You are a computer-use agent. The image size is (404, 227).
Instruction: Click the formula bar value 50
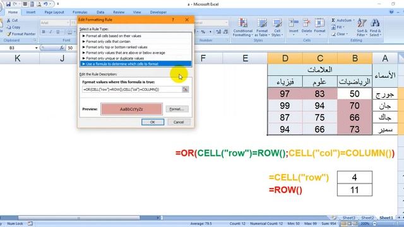tap(70, 48)
